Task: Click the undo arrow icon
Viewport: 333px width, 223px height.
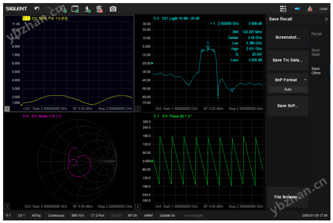Action: 37,9
